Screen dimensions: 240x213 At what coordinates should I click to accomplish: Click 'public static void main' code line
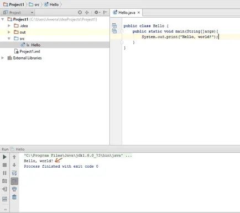coord(175,31)
